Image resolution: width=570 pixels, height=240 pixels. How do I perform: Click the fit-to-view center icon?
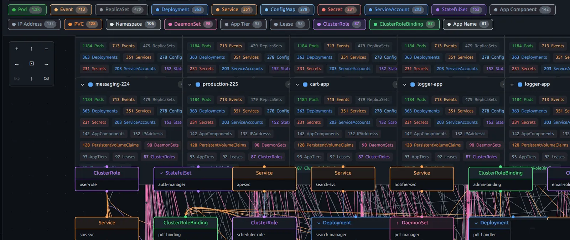(x=32, y=63)
